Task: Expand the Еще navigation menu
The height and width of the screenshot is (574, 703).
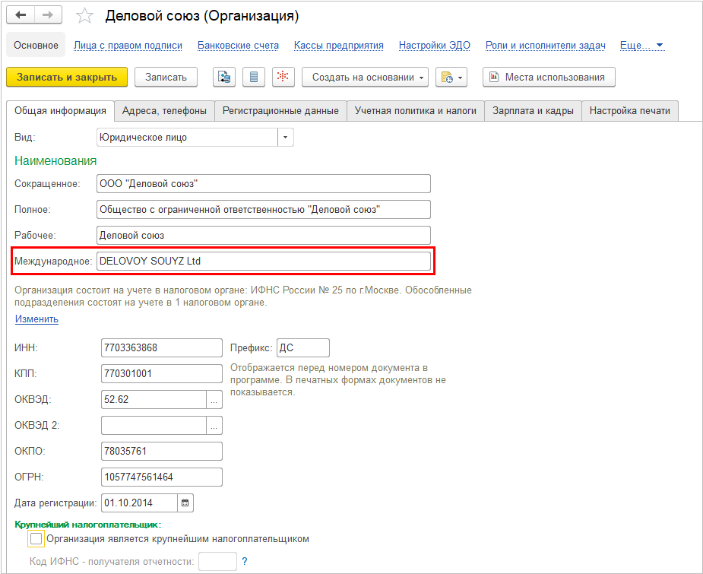Action: point(641,46)
